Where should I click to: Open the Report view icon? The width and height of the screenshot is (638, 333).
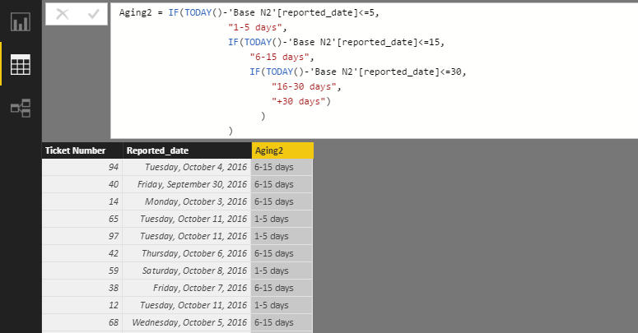[21, 21]
